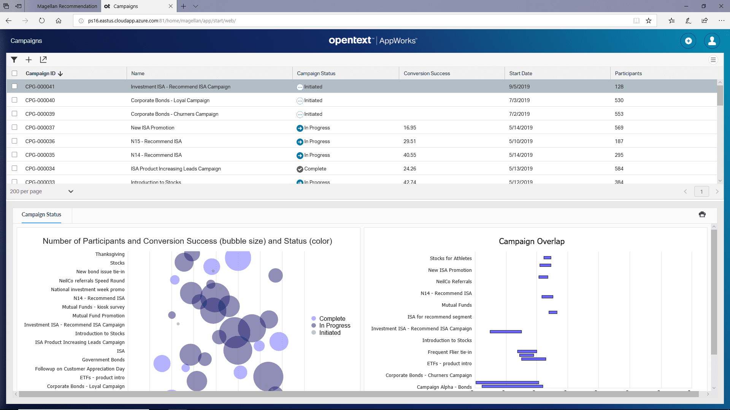This screenshot has width=730, height=410.
Task: Print the Campaign Status charts
Action: pyautogui.click(x=702, y=214)
